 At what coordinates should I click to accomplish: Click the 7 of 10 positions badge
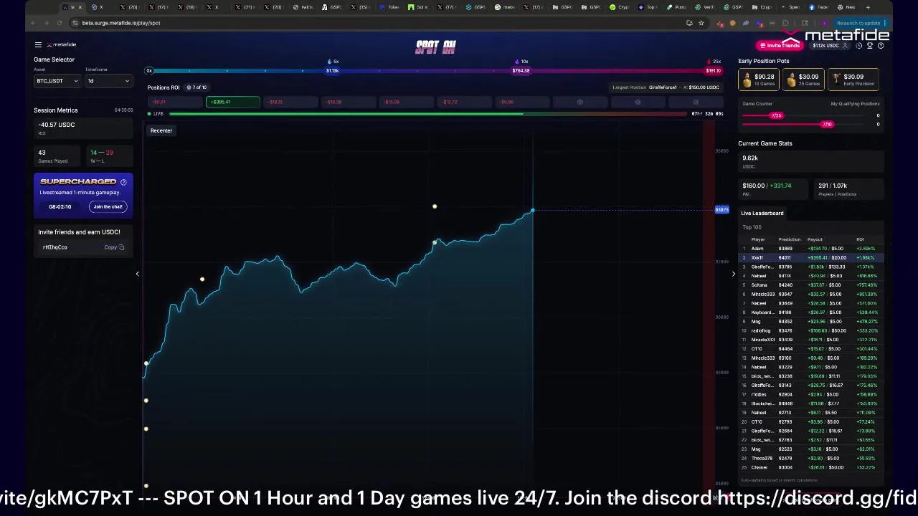[196, 87]
